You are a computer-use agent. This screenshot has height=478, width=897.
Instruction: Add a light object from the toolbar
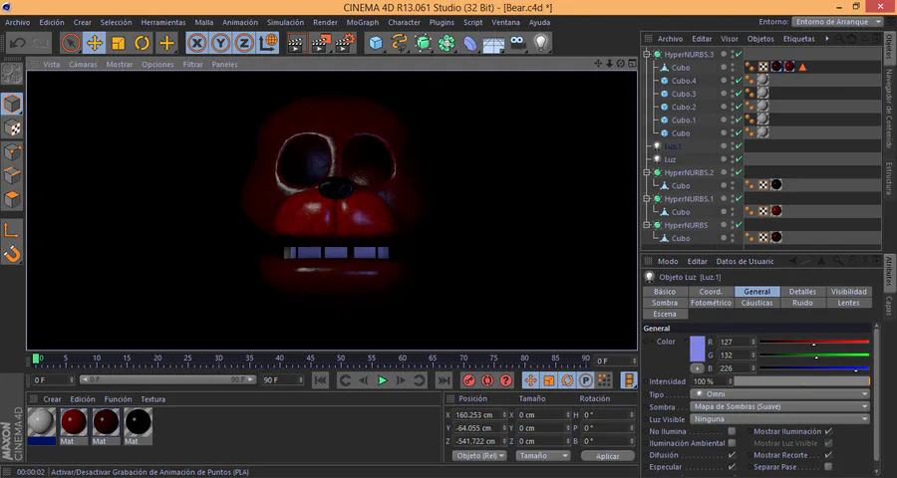coord(541,43)
